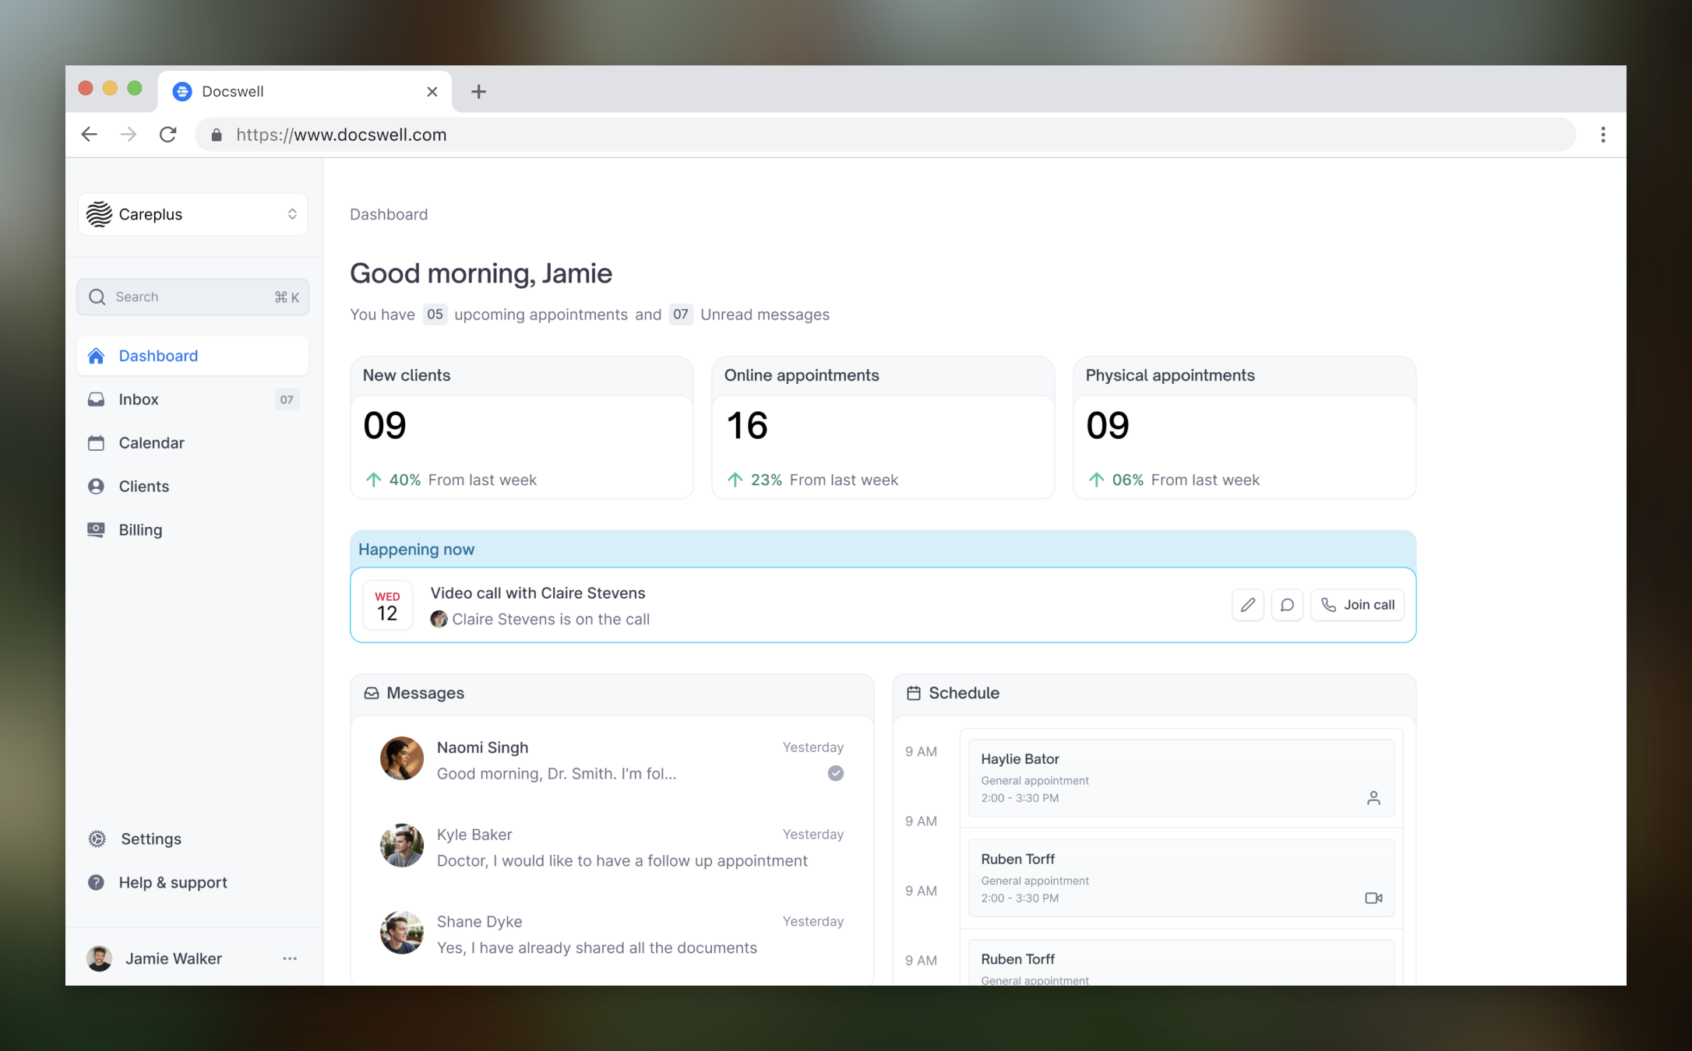
Task: Click Kyle Baker's avatar photo
Action: pyautogui.click(x=402, y=845)
